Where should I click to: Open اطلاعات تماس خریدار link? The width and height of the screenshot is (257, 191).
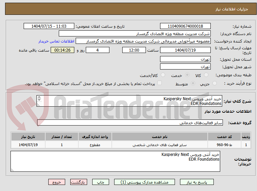point(56,41)
